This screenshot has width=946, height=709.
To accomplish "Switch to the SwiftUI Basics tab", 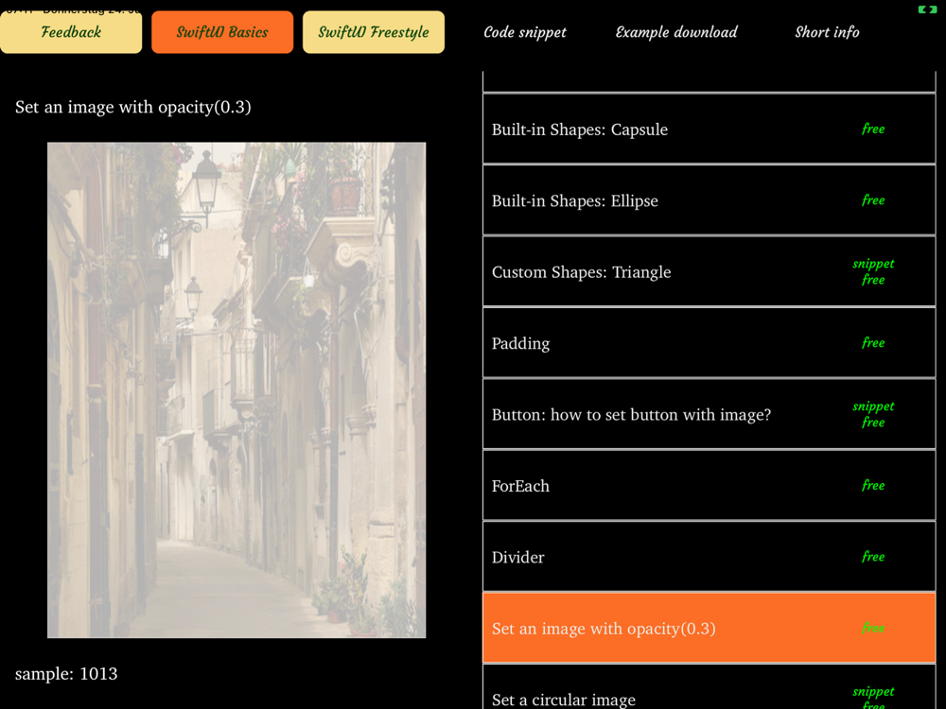I will (222, 32).
